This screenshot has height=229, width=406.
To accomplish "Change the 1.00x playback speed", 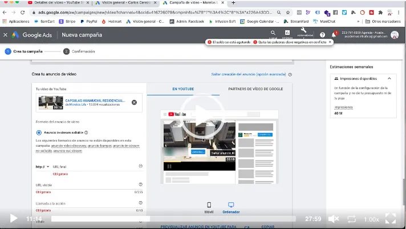I will [372, 219].
